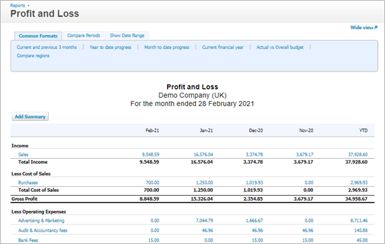
Task: Select the Compare regions format
Action: tap(33, 56)
